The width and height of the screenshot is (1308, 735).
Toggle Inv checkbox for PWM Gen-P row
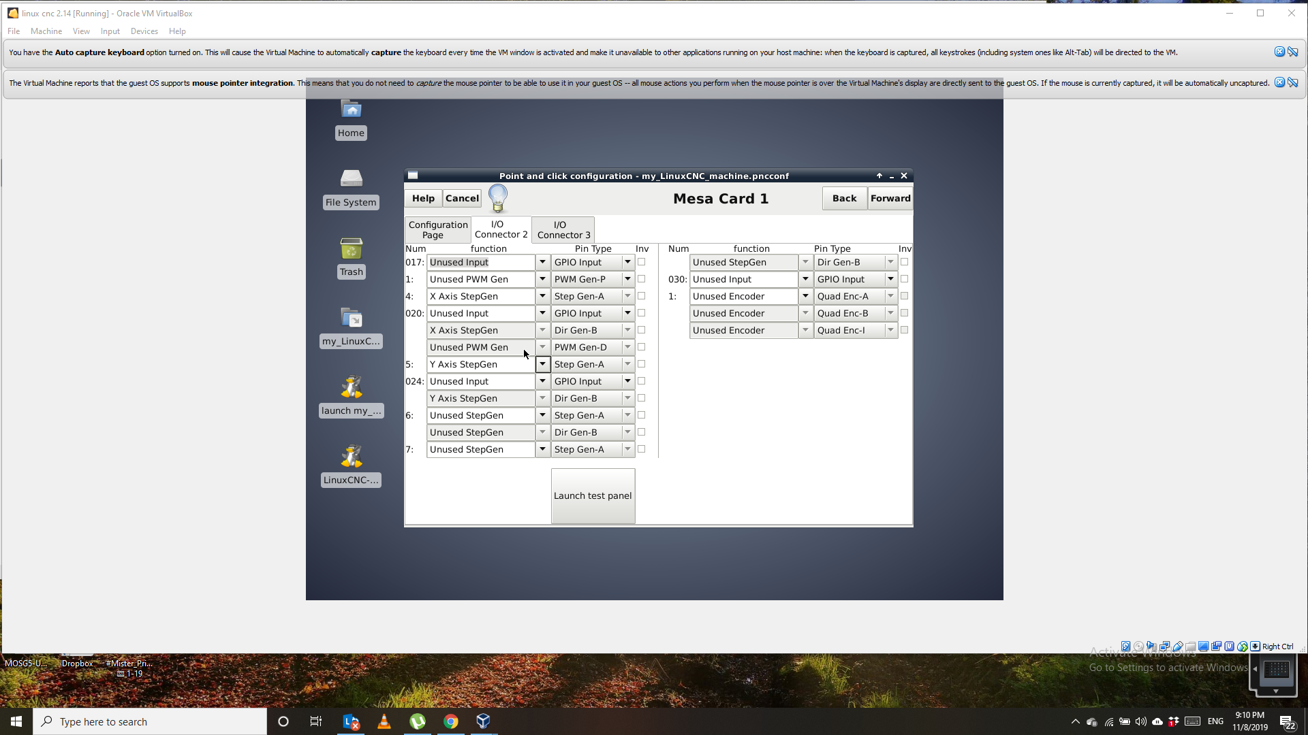coord(641,279)
